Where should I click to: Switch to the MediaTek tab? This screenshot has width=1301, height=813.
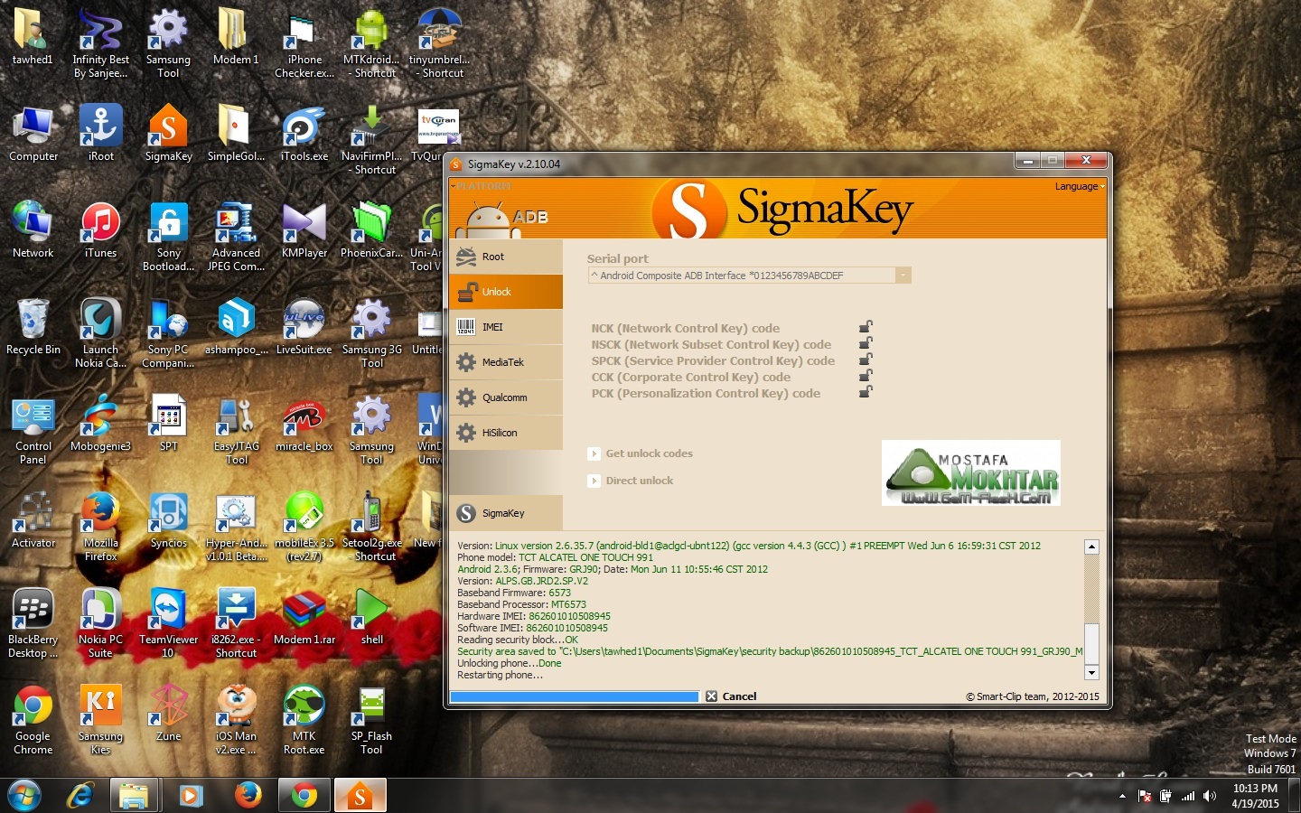505,362
